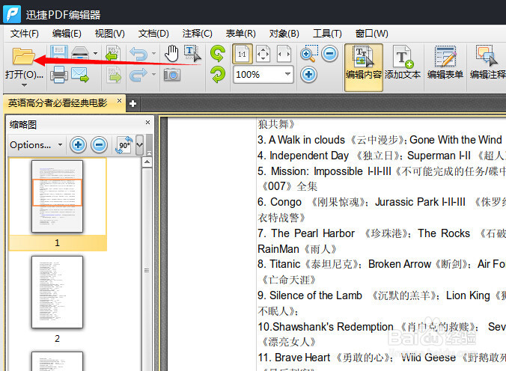
Task: Fit page width icon
Action: (284, 54)
